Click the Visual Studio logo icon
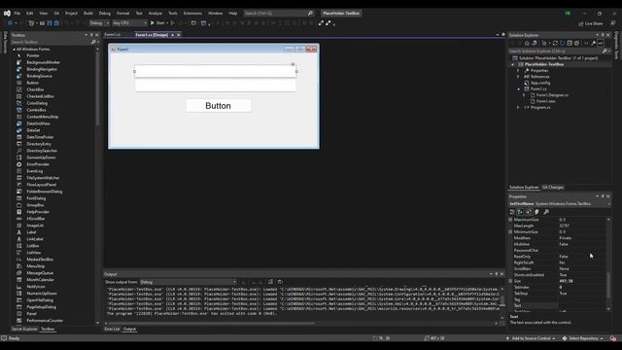The width and height of the screenshot is (622, 350). [x=7, y=13]
